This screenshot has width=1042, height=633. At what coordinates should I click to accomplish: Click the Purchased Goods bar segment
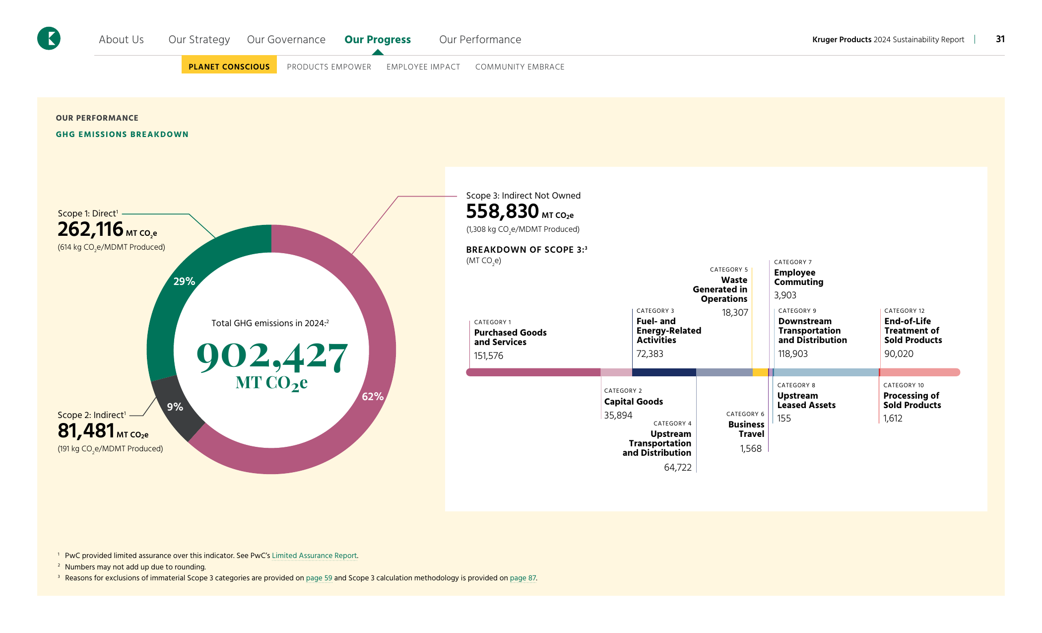click(533, 372)
